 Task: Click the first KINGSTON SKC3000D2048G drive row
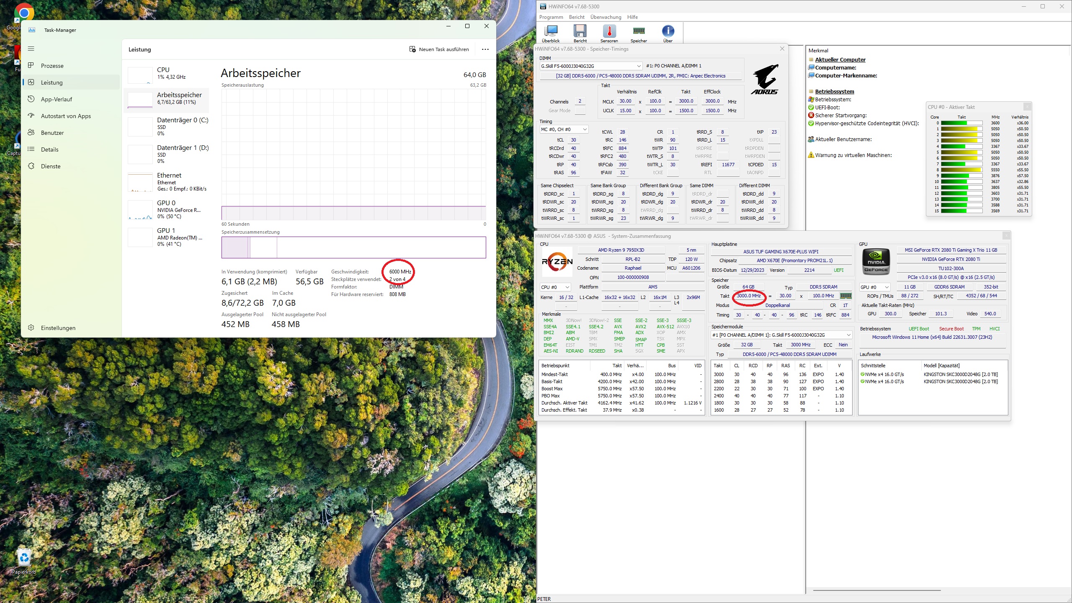[932, 375]
